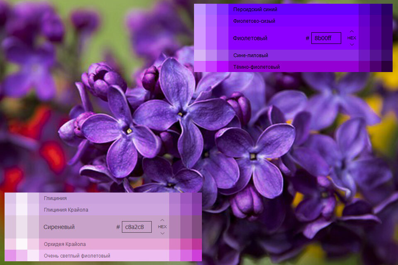The width and height of the screenshot is (398, 265).
Task: Click the down chevron below HEX for Фиолетовый
Action: [x=352, y=45]
